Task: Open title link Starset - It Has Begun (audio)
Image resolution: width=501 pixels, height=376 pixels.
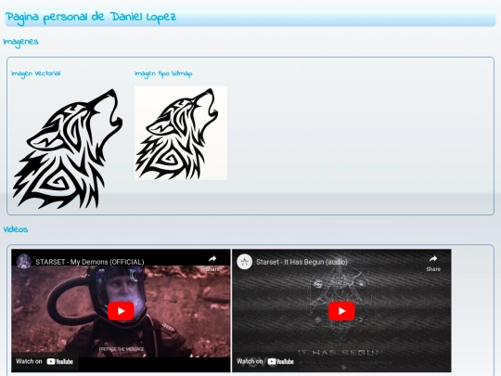Action: pyautogui.click(x=302, y=262)
